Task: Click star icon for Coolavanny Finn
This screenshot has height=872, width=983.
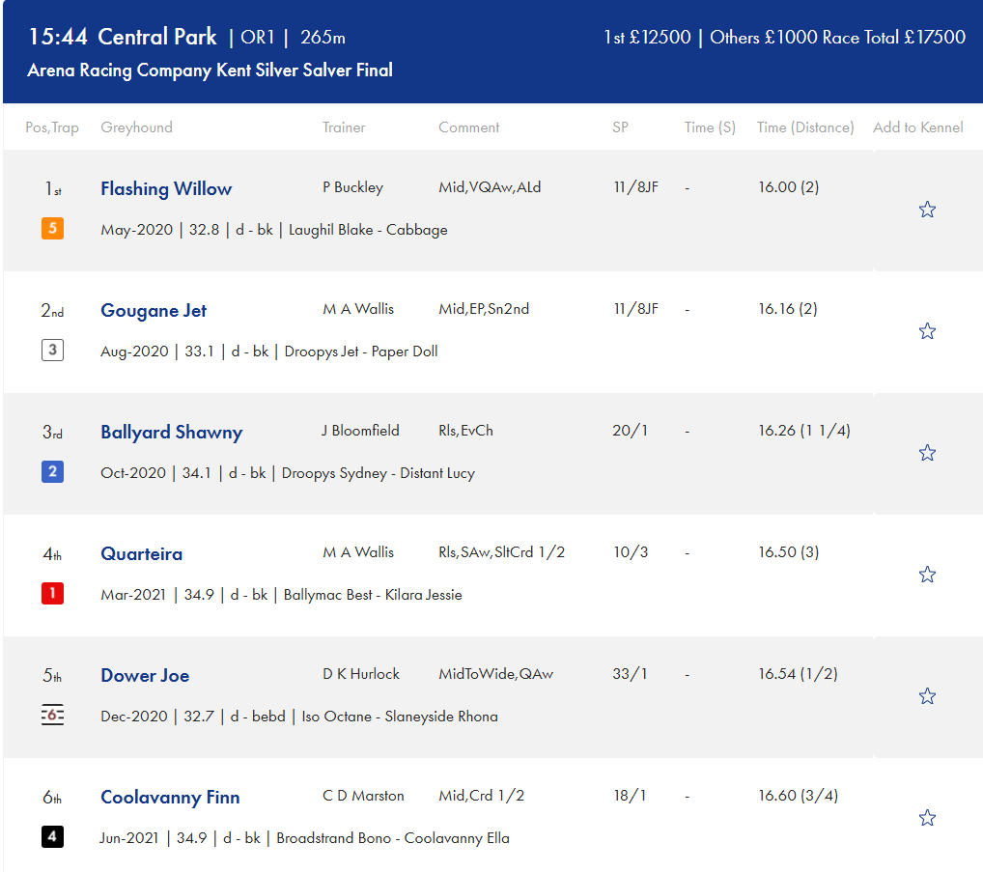Action: tap(927, 818)
